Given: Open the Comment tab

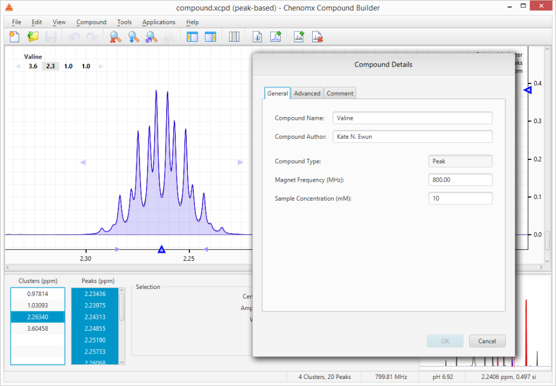Looking at the screenshot, I should point(339,93).
